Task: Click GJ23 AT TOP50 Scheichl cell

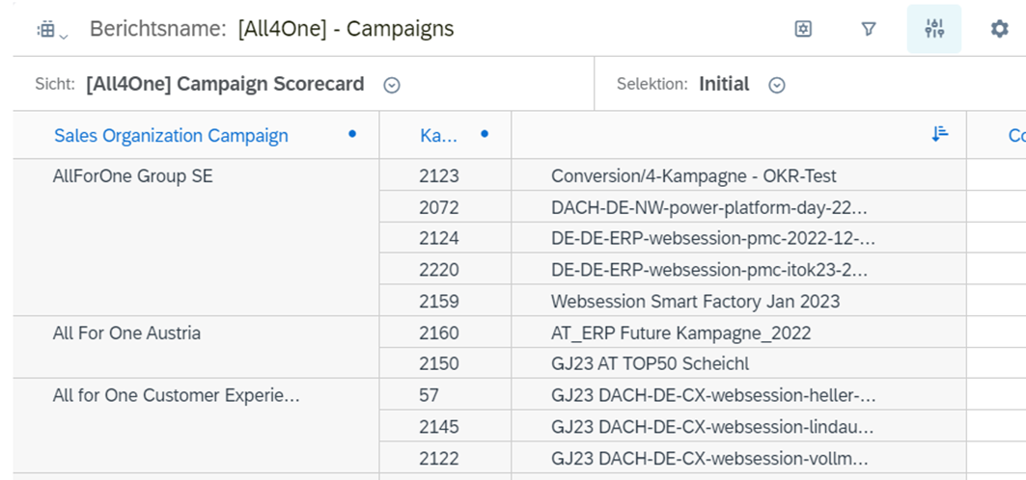Action: tap(650, 364)
